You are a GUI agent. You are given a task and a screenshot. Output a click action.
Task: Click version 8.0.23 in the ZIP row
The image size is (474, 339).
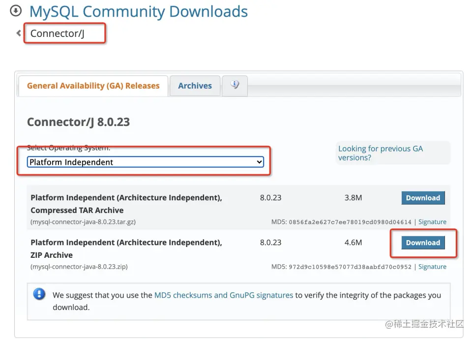coord(270,243)
